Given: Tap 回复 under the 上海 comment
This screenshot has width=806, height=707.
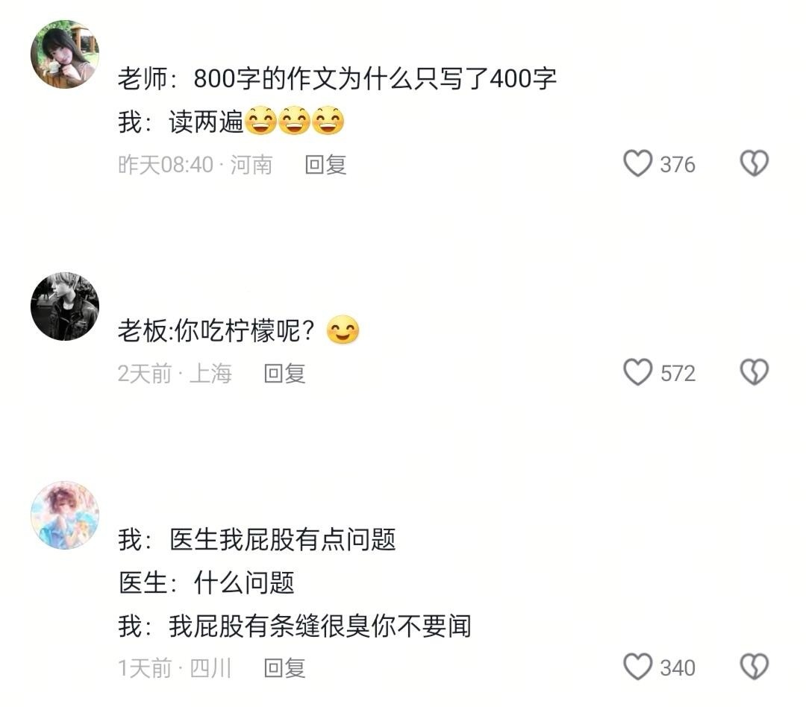Looking at the screenshot, I should coord(284,374).
